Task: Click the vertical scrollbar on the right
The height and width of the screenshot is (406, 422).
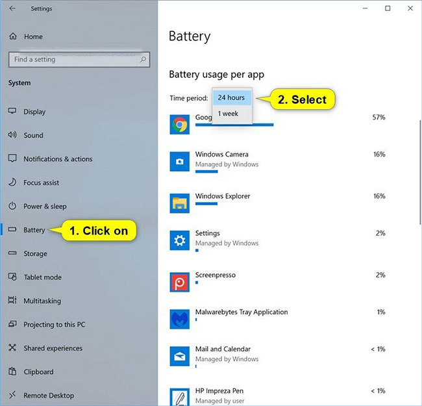Action: [420, 172]
